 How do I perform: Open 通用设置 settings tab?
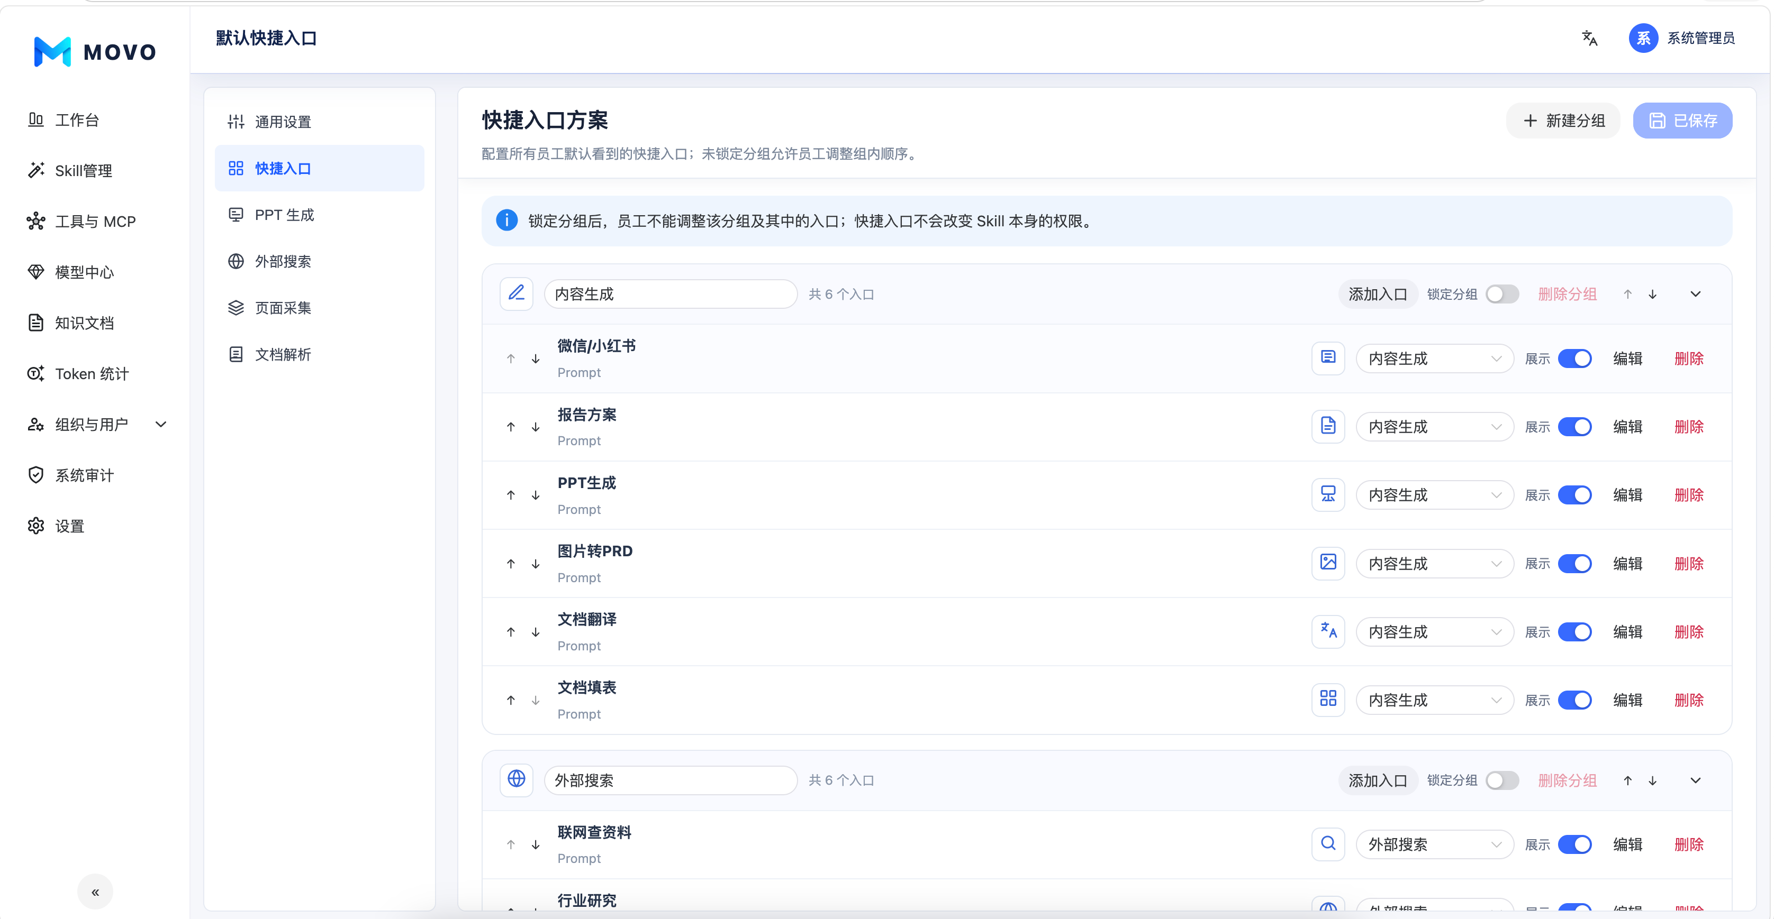tap(320, 122)
